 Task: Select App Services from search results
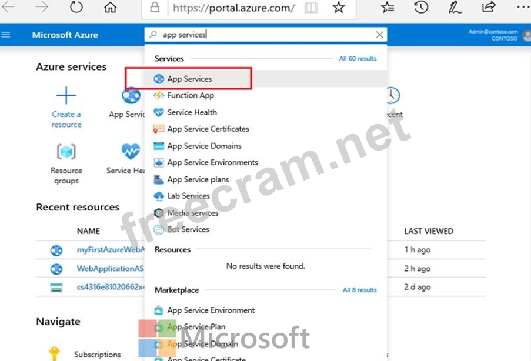coord(189,79)
